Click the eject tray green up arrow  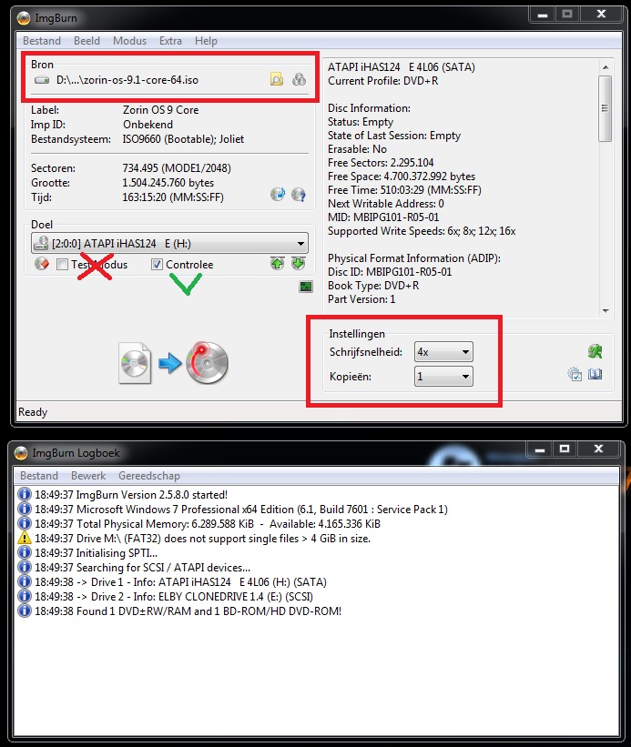[x=278, y=263]
